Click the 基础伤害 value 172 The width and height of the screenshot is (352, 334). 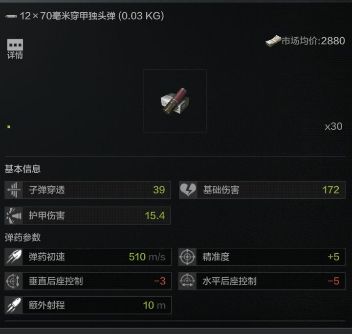330,190
